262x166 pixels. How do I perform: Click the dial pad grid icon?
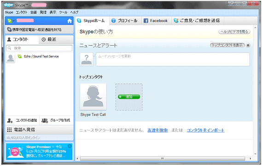click(9, 130)
